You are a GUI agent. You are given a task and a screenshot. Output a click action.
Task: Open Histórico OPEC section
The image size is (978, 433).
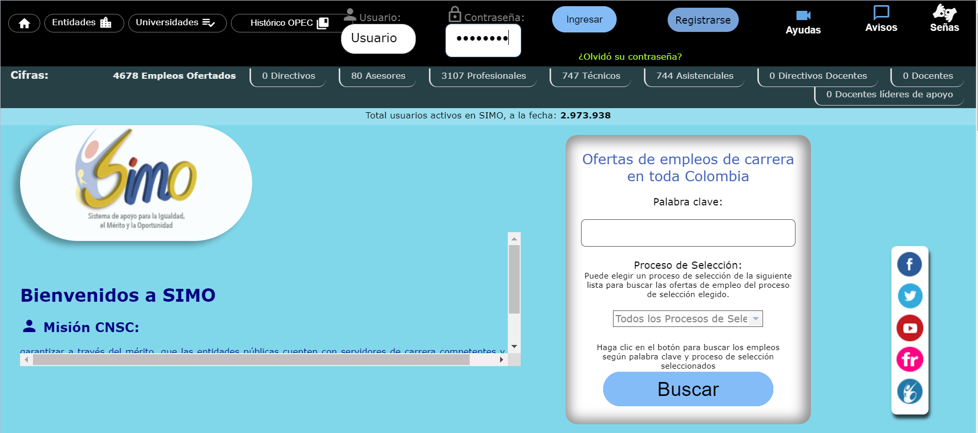[x=288, y=23]
